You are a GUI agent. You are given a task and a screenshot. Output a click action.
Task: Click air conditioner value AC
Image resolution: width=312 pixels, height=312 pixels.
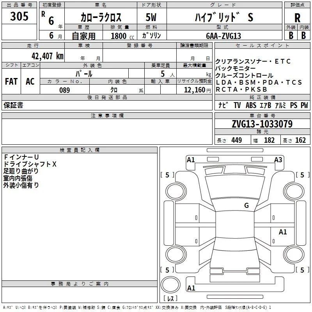tap(30, 82)
